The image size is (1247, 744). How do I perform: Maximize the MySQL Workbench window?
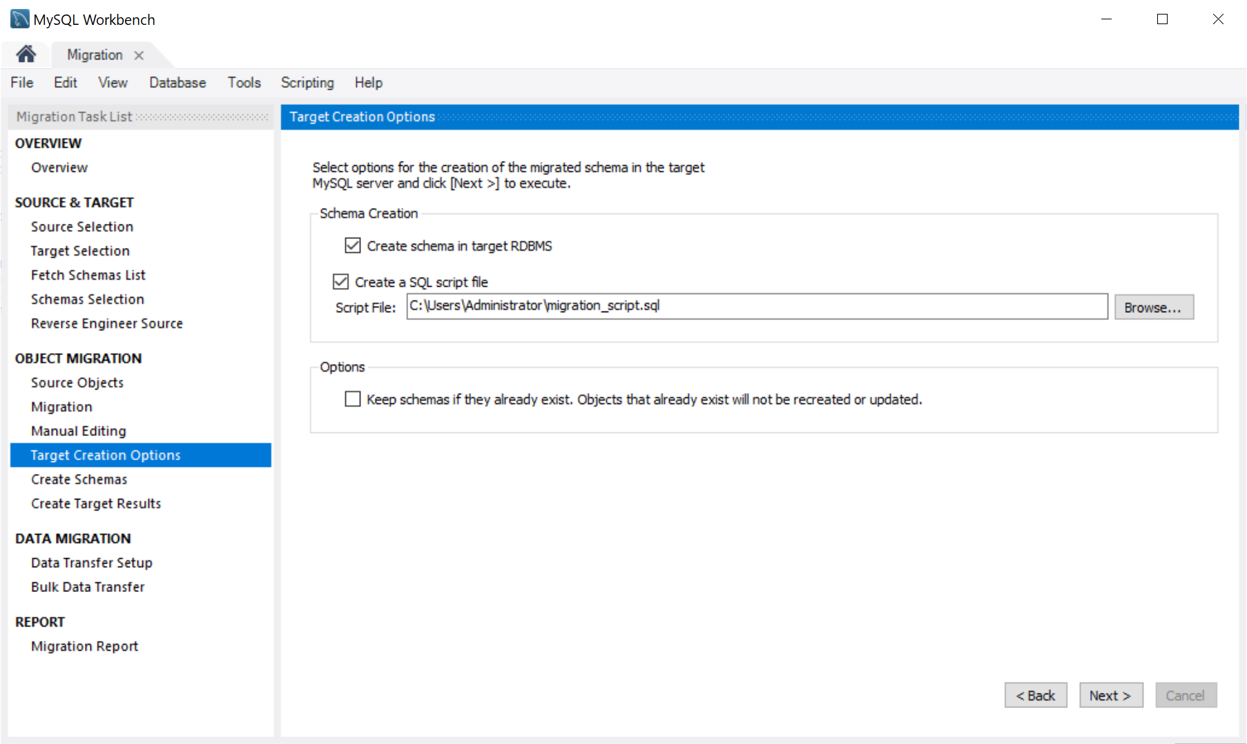(x=1162, y=19)
